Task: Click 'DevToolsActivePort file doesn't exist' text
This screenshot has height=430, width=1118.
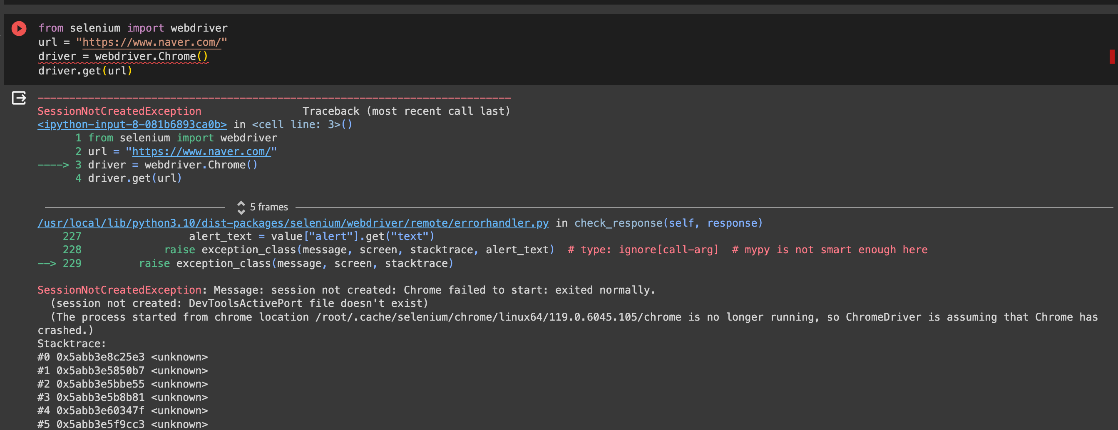Action: tap(306, 304)
